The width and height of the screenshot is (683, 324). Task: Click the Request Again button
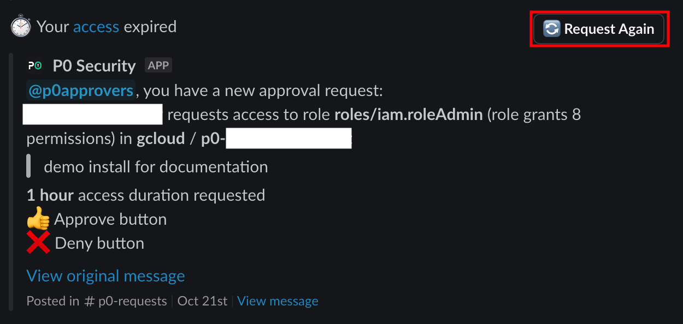click(x=599, y=29)
